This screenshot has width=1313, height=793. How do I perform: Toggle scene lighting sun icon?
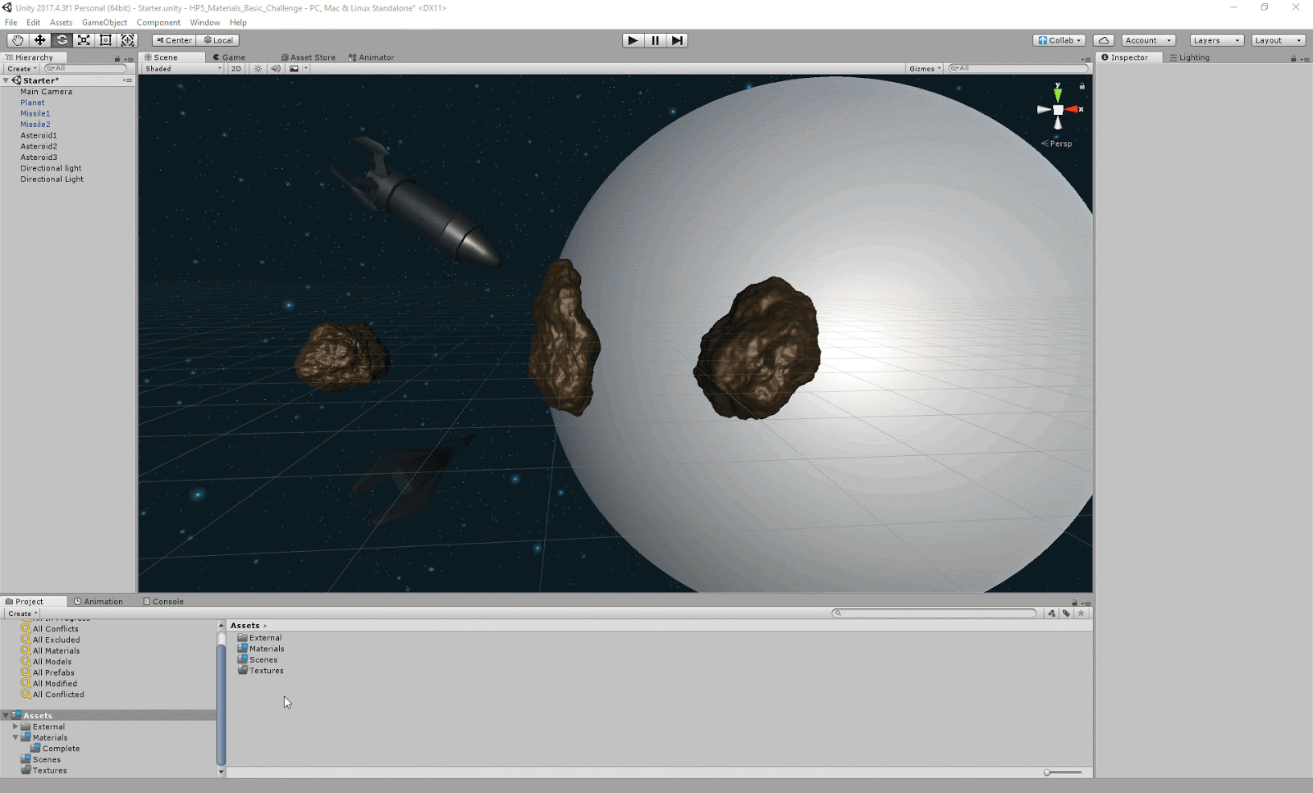pos(258,69)
